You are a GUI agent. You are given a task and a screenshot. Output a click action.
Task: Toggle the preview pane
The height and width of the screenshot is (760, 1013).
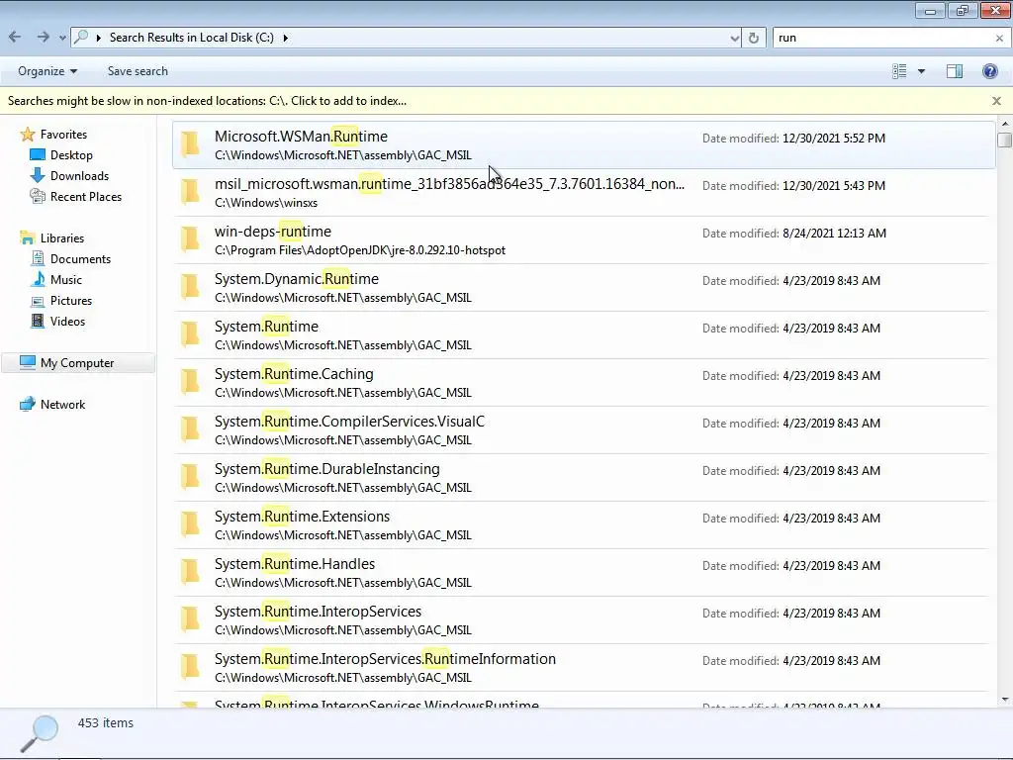[x=955, y=71]
